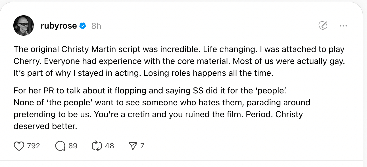Click the "deserved better." closing line

click(x=45, y=126)
